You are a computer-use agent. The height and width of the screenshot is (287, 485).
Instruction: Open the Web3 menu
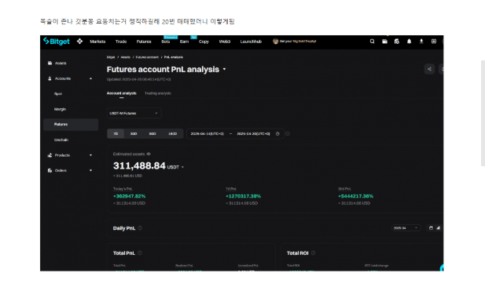[x=225, y=42]
